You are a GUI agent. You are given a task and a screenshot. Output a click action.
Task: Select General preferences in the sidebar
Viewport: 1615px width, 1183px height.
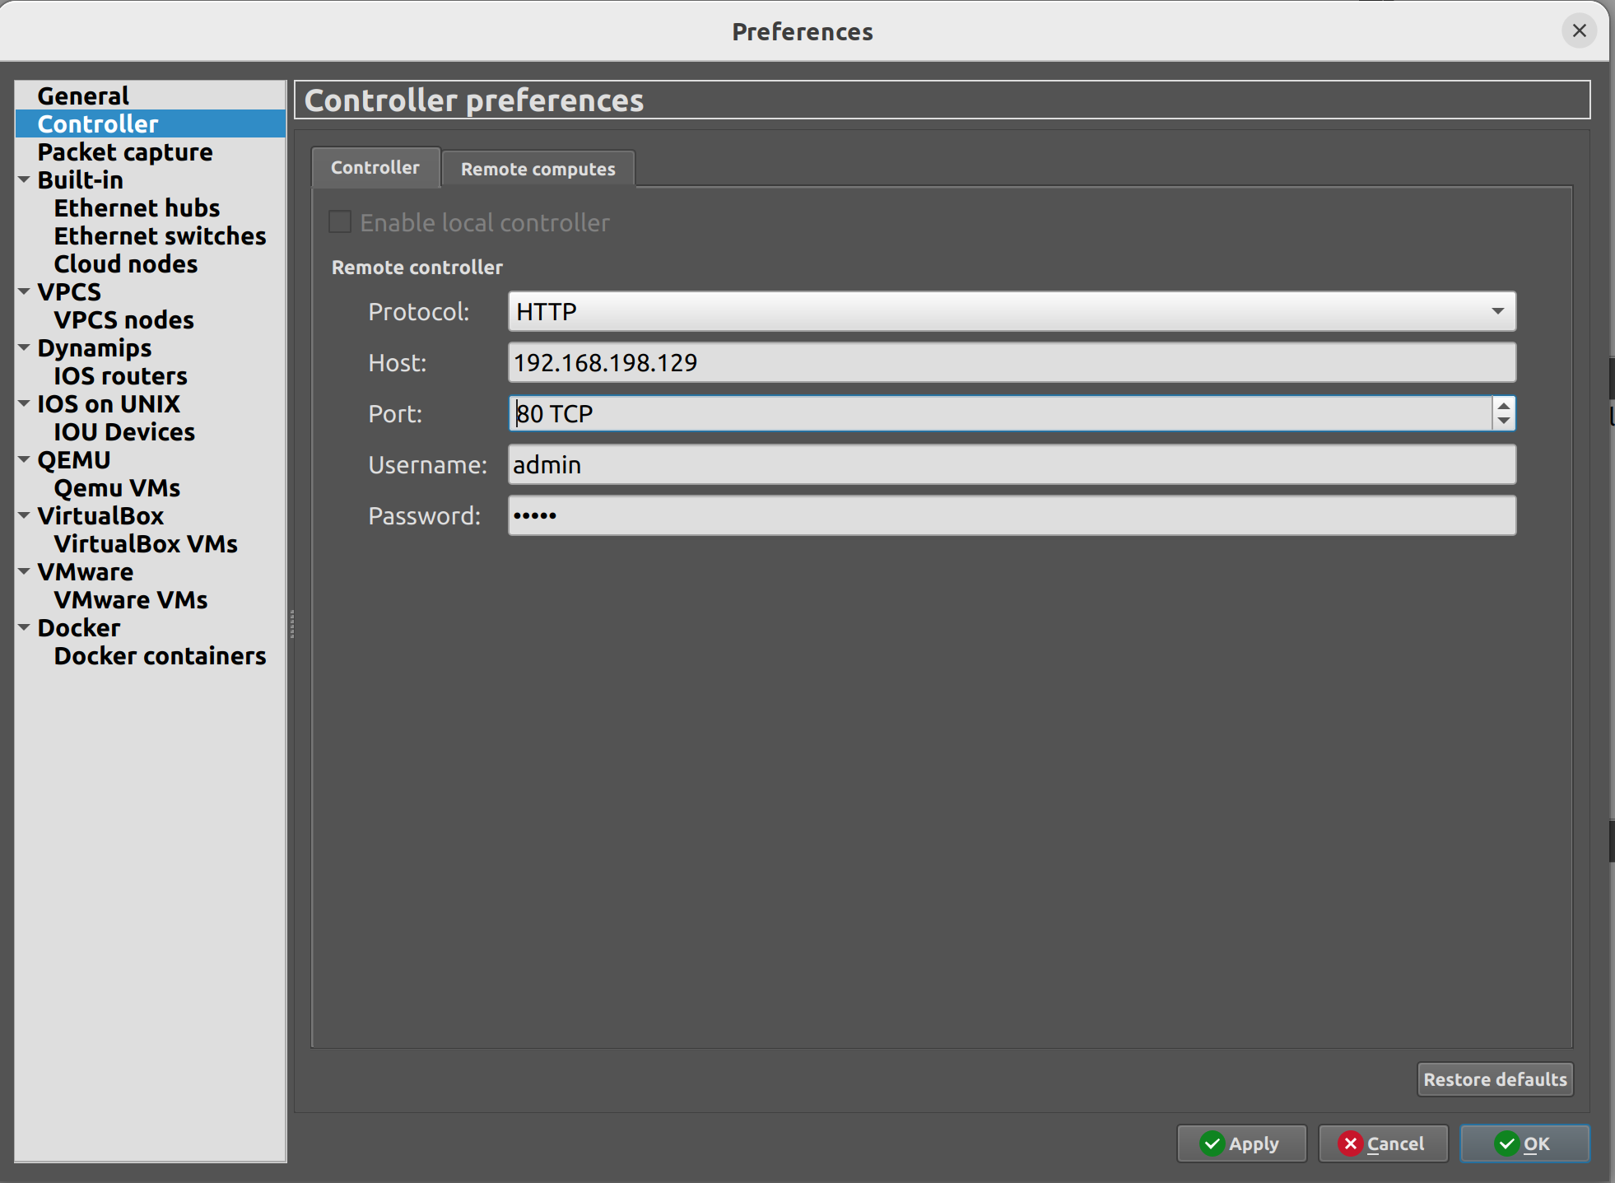pyautogui.click(x=83, y=95)
